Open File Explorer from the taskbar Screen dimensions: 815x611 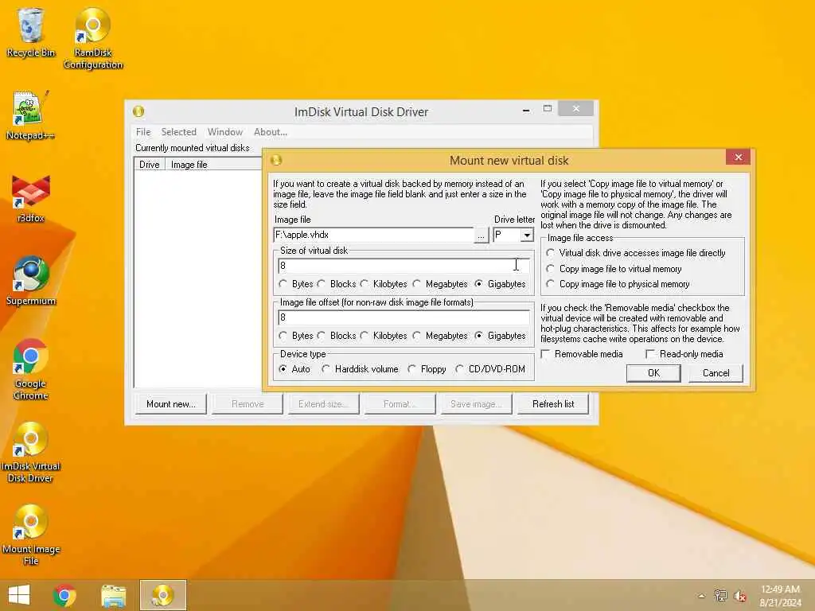pos(113,595)
